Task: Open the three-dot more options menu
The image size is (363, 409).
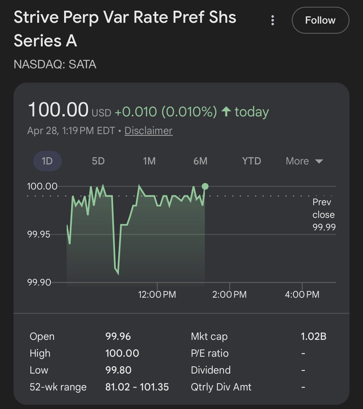Action: (x=272, y=20)
